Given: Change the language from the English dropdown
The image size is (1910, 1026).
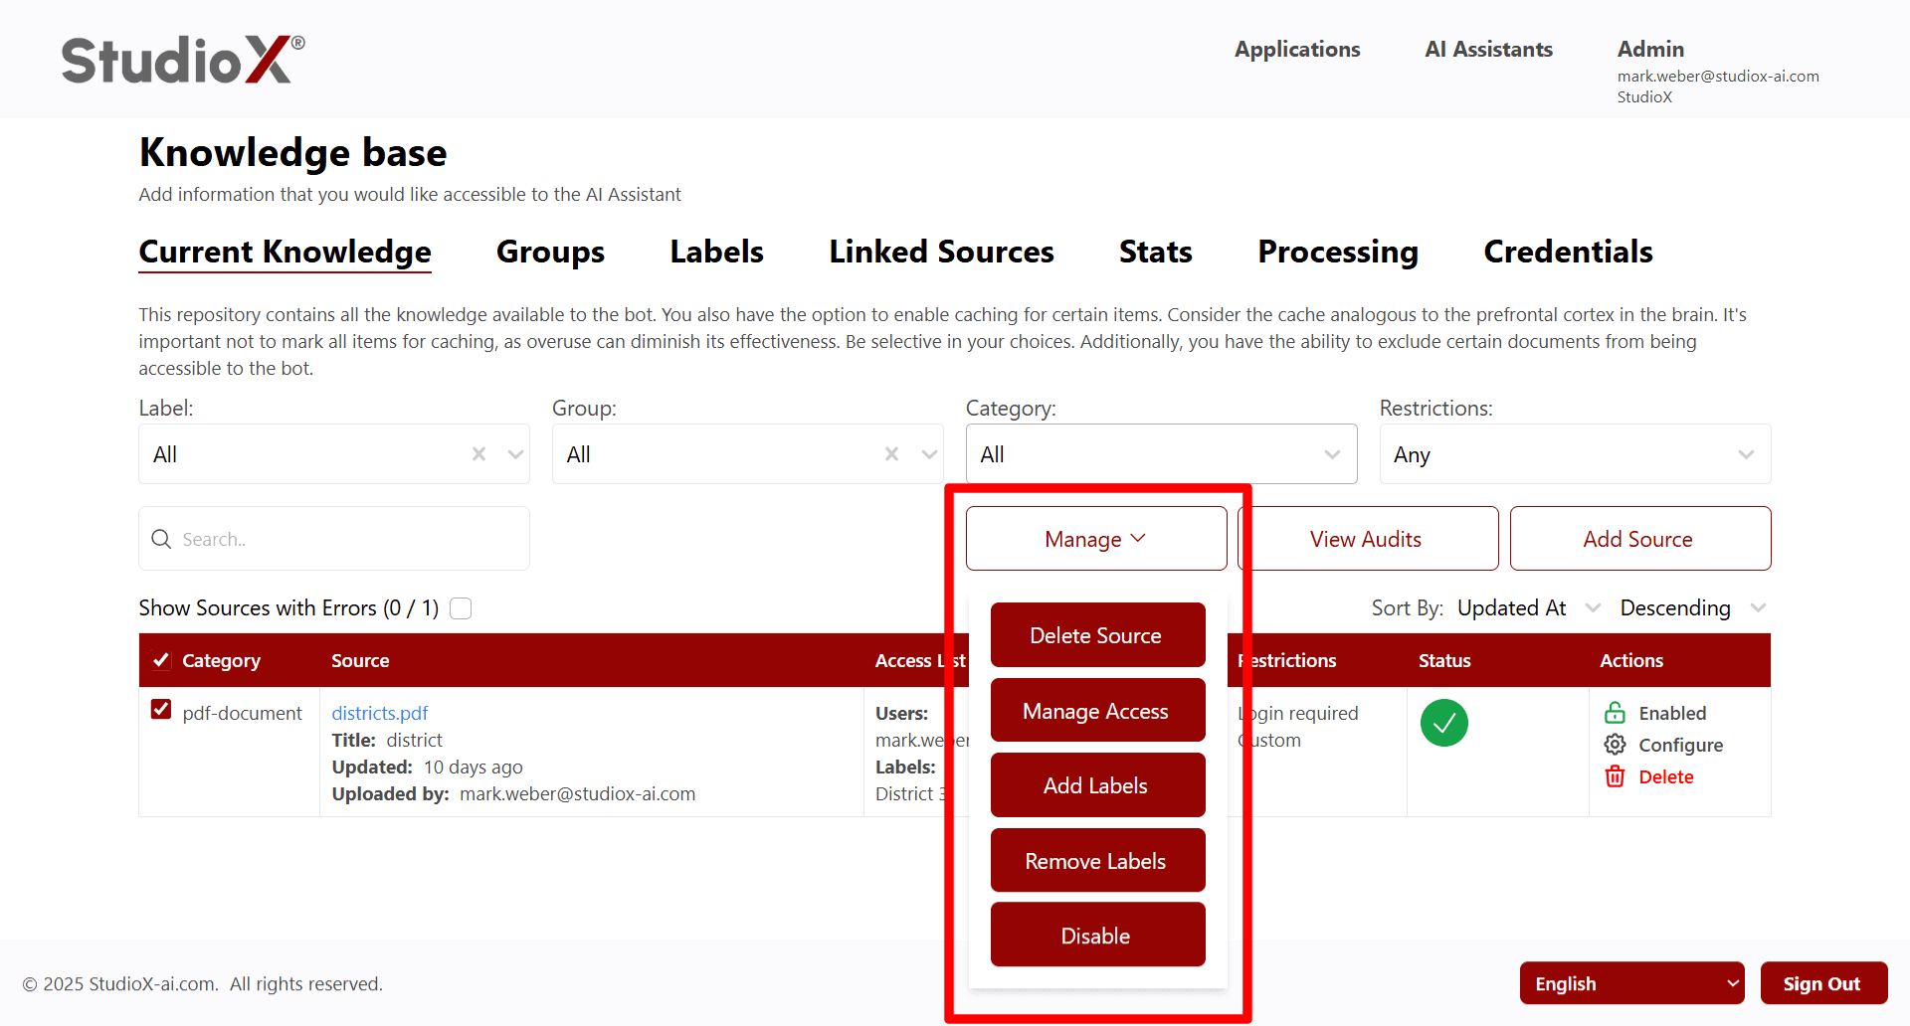Looking at the screenshot, I should click(1631, 982).
